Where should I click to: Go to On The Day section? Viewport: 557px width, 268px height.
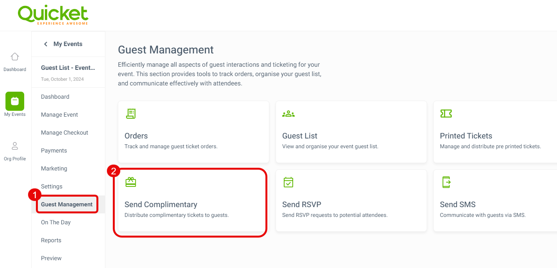56,222
